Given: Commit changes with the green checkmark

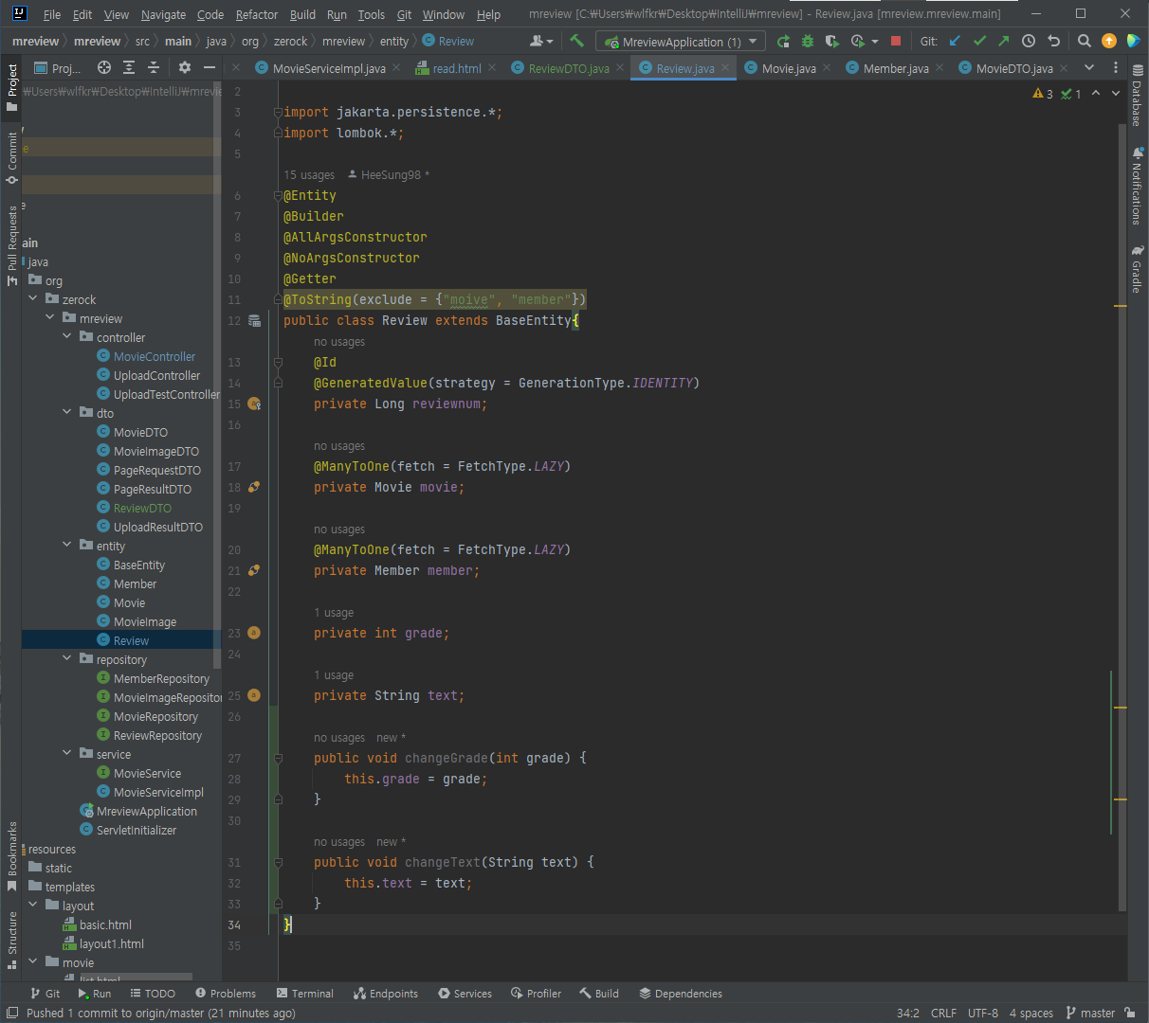Looking at the screenshot, I should tap(979, 41).
